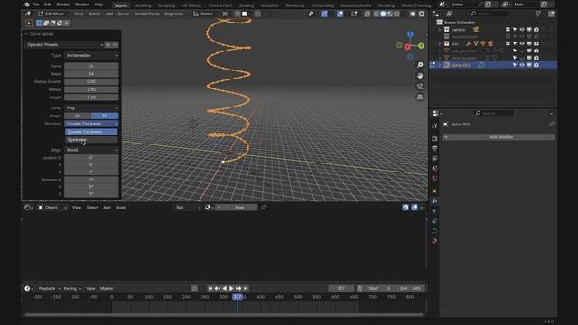The height and width of the screenshot is (325, 578).
Task: Select wireframe viewport shading icon
Action: (x=377, y=14)
